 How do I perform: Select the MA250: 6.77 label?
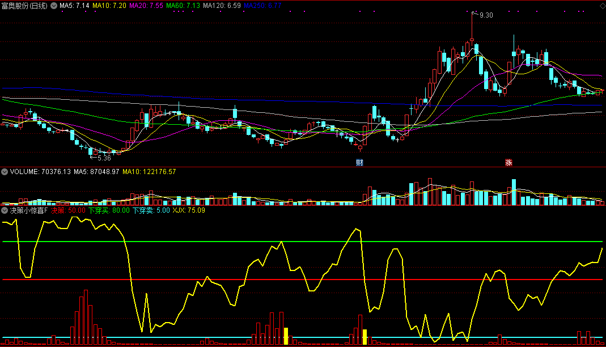pos(262,6)
